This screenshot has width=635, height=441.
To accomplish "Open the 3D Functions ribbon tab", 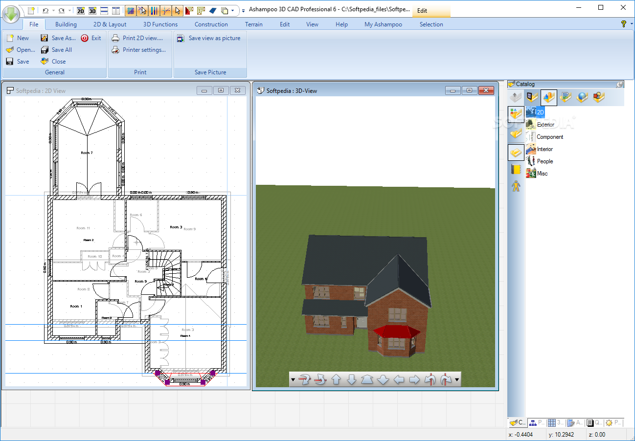I will pos(160,24).
